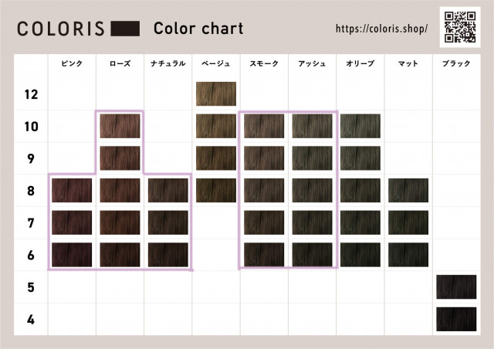
Task: Open the coloris.shop URL link
Action: (x=381, y=29)
